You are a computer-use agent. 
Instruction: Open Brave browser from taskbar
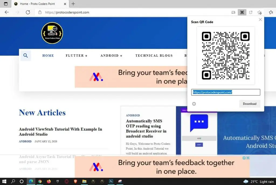tap(75, 181)
